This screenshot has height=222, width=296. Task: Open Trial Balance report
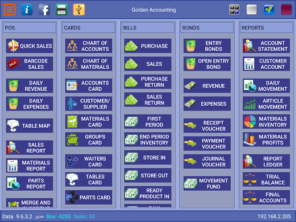tap(266, 179)
